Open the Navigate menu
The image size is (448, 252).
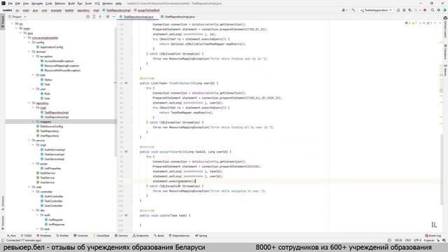(x=37, y=3)
